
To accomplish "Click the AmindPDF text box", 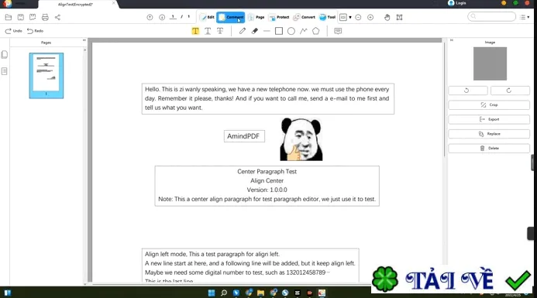I will click(244, 136).
